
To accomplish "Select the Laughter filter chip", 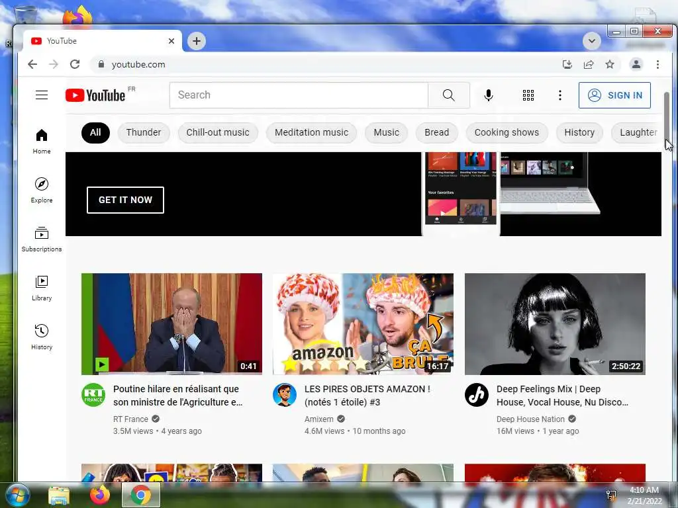I will click(x=638, y=132).
